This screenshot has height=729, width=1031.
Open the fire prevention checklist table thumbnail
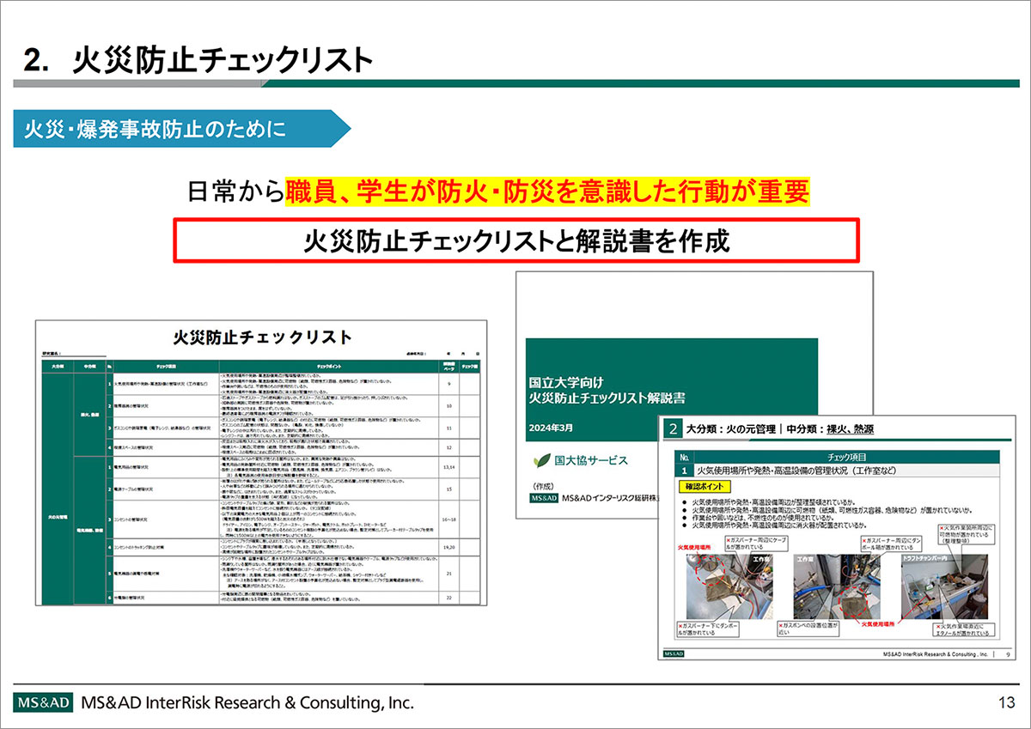pyautogui.click(x=260, y=462)
